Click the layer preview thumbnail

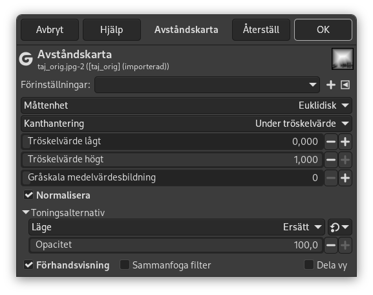click(343, 59)
